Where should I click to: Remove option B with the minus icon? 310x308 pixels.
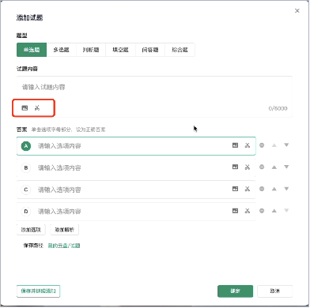coord(262,167)
